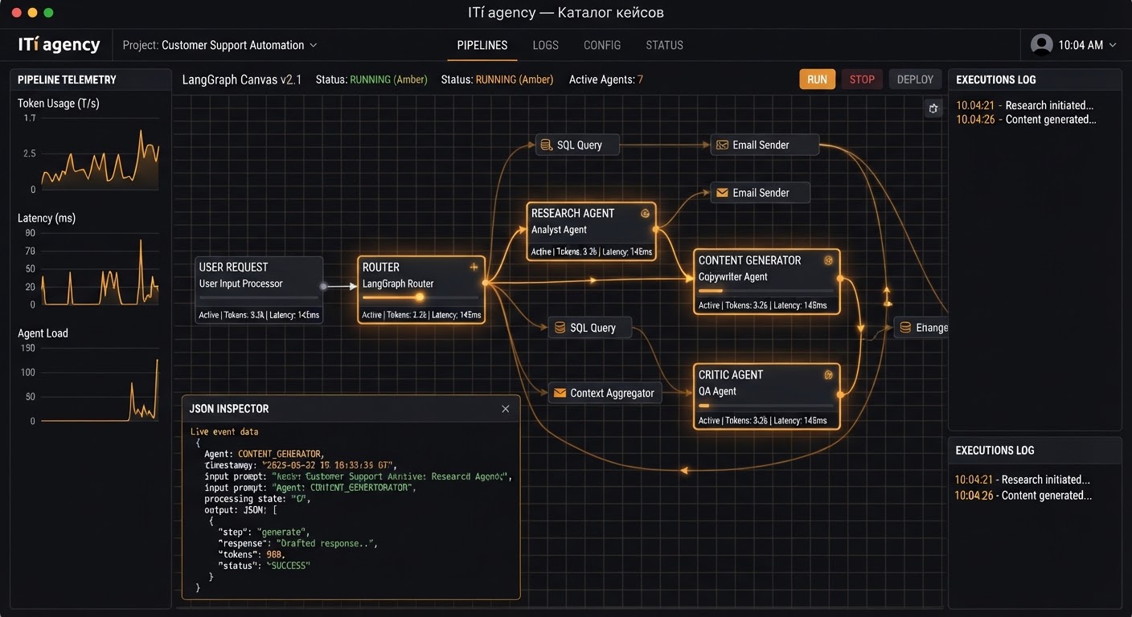Click the outlined envelope icon on Email Sender
Screen dimensions: 1132x617
pos(722,145)
